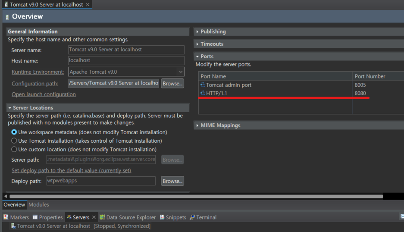Expand the MIME Mappings section
This screenshot has height=232, width=404.
pyautogui.click(x=197, y=125)
